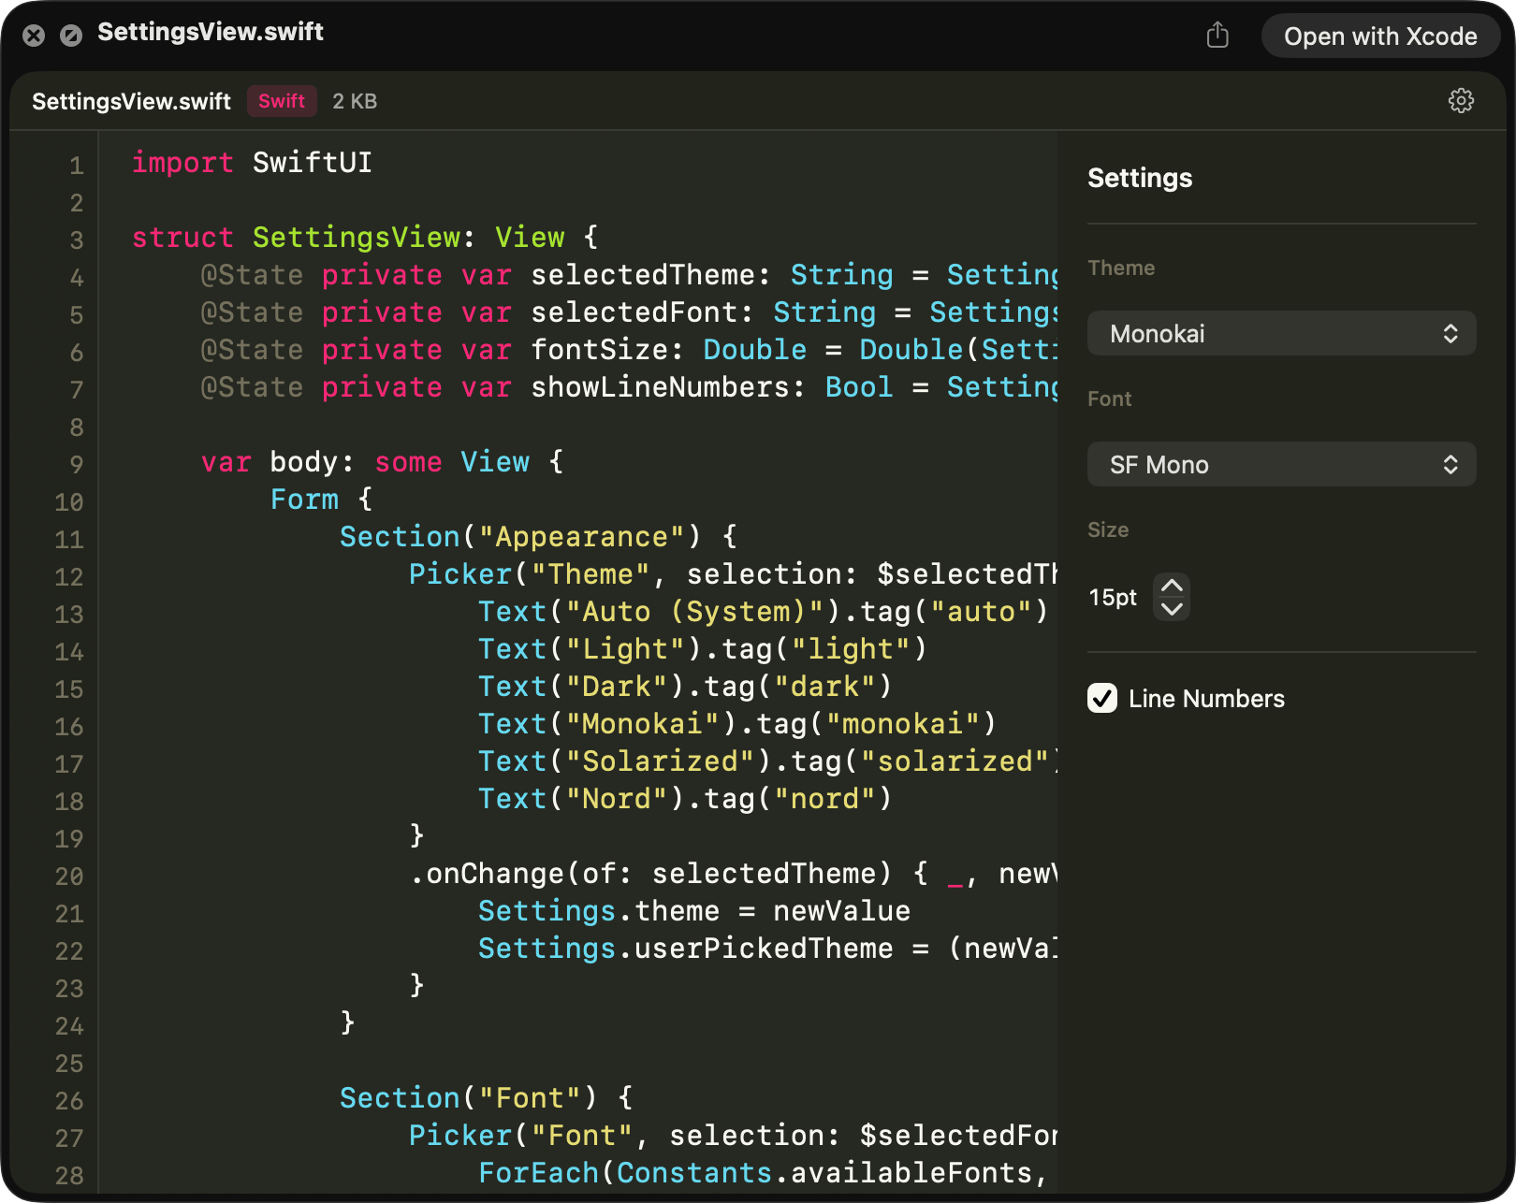Image resolution: width=1516 pixels, height=1203 pixels.
Task: Click the SettingsView.swift window title
Action: pos(211,32)
